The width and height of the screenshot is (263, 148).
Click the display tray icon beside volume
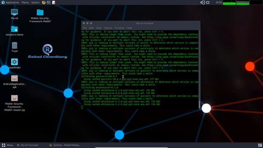[208, 2]
